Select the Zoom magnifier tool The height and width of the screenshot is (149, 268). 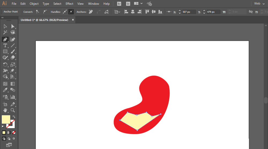pyautogui.click(x=13, y=110)
